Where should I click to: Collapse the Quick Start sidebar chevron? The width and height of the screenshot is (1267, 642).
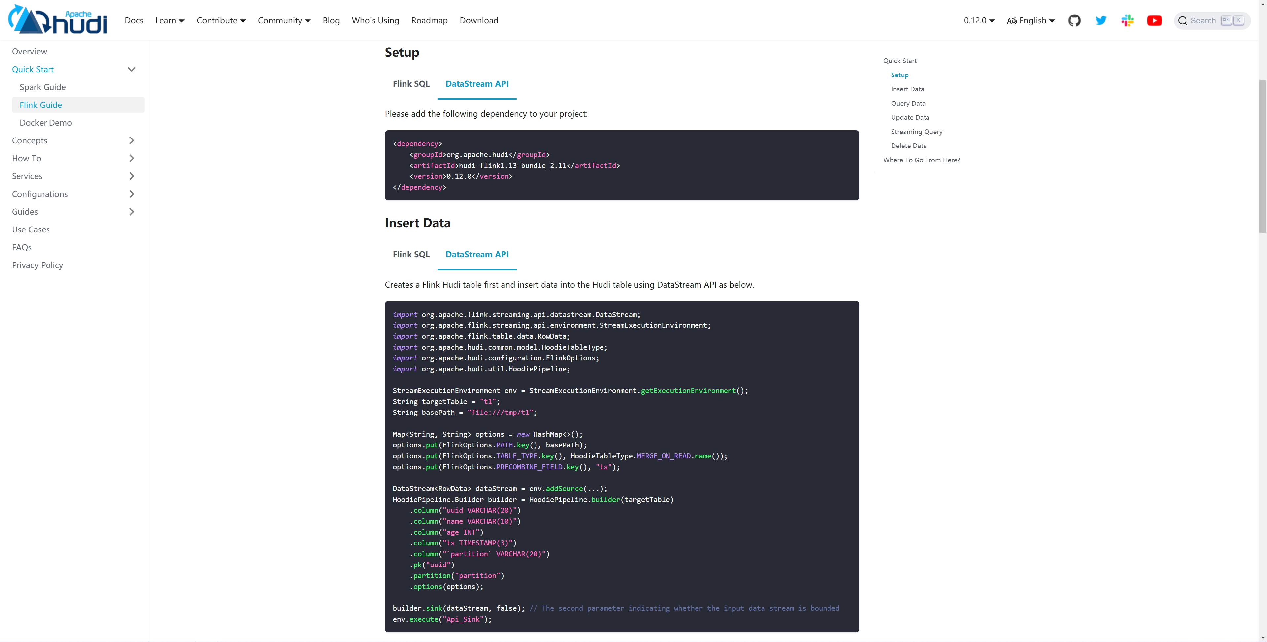[x=131, y=69]
